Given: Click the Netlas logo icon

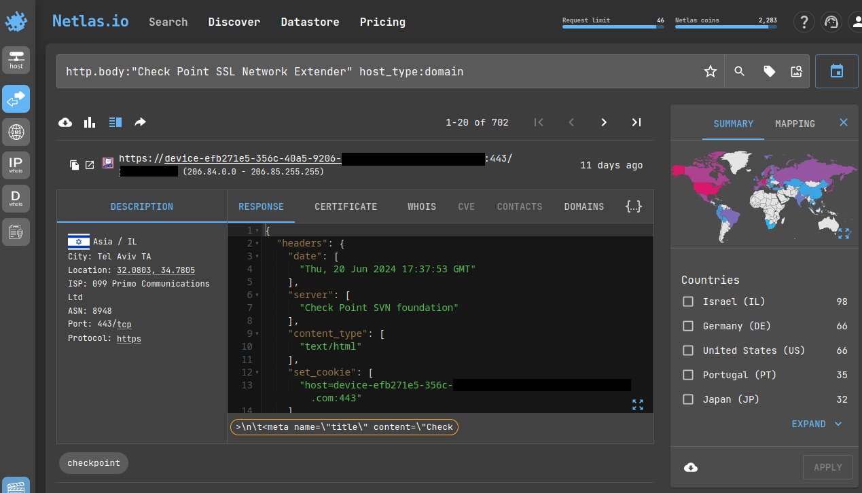Looking at the screenshot, I should pos(16,22).
